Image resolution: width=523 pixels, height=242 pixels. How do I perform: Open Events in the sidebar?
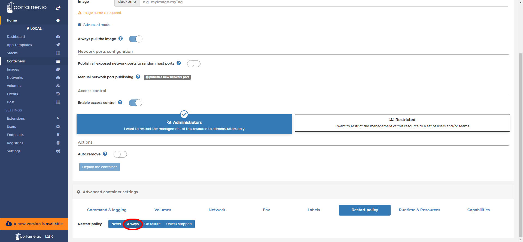point(13,94)
